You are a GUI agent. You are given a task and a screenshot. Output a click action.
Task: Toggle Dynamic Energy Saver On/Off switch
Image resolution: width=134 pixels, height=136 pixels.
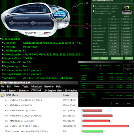tap(59, 20)
